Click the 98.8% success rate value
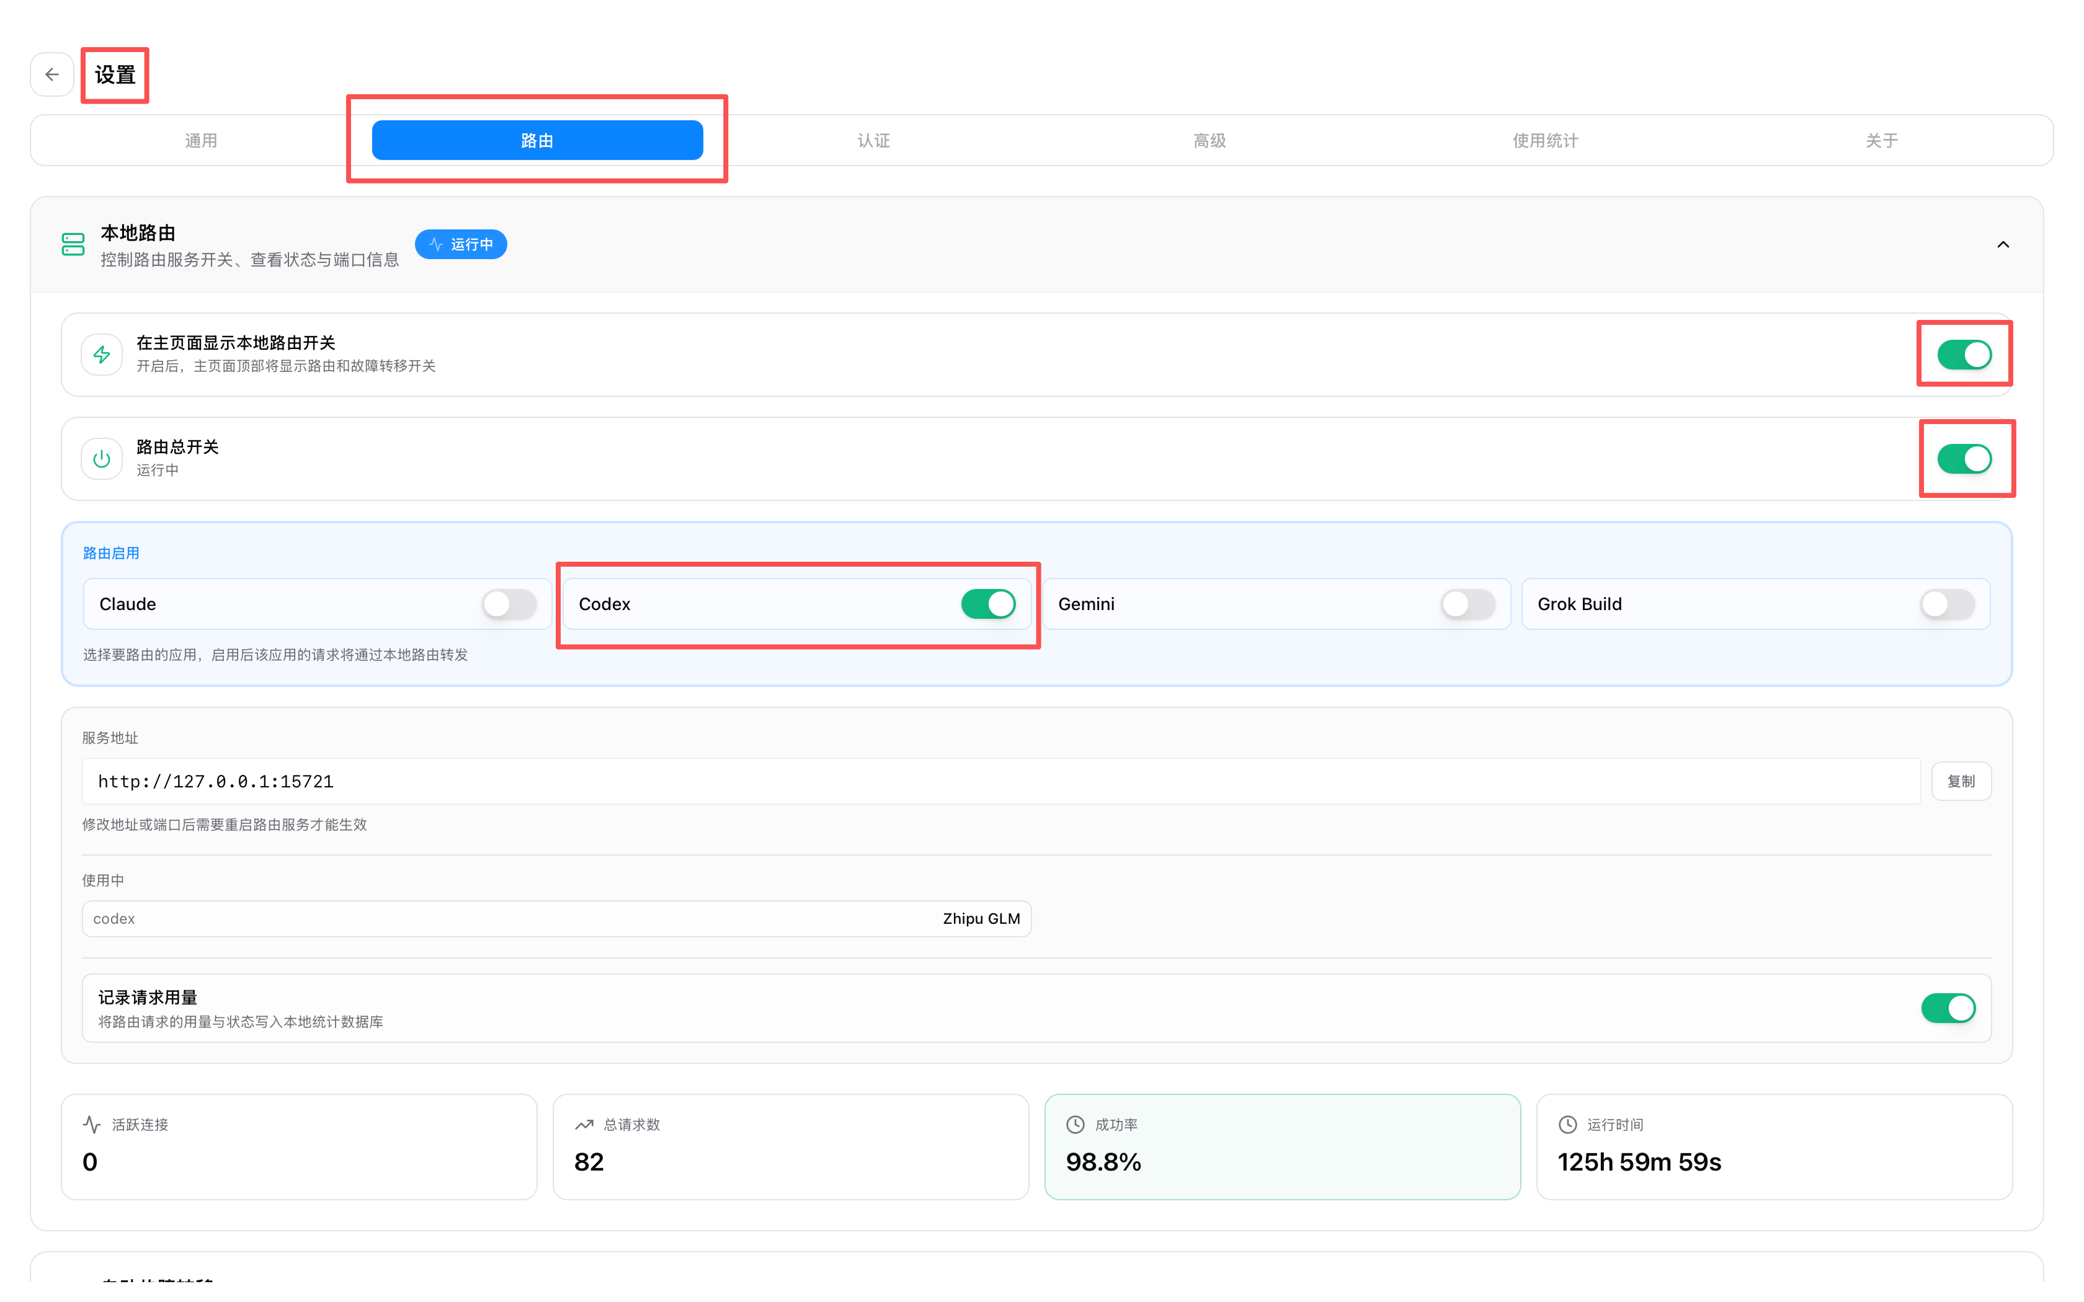This screenshot has height=1302, width=2084. pos(1103,1162)
